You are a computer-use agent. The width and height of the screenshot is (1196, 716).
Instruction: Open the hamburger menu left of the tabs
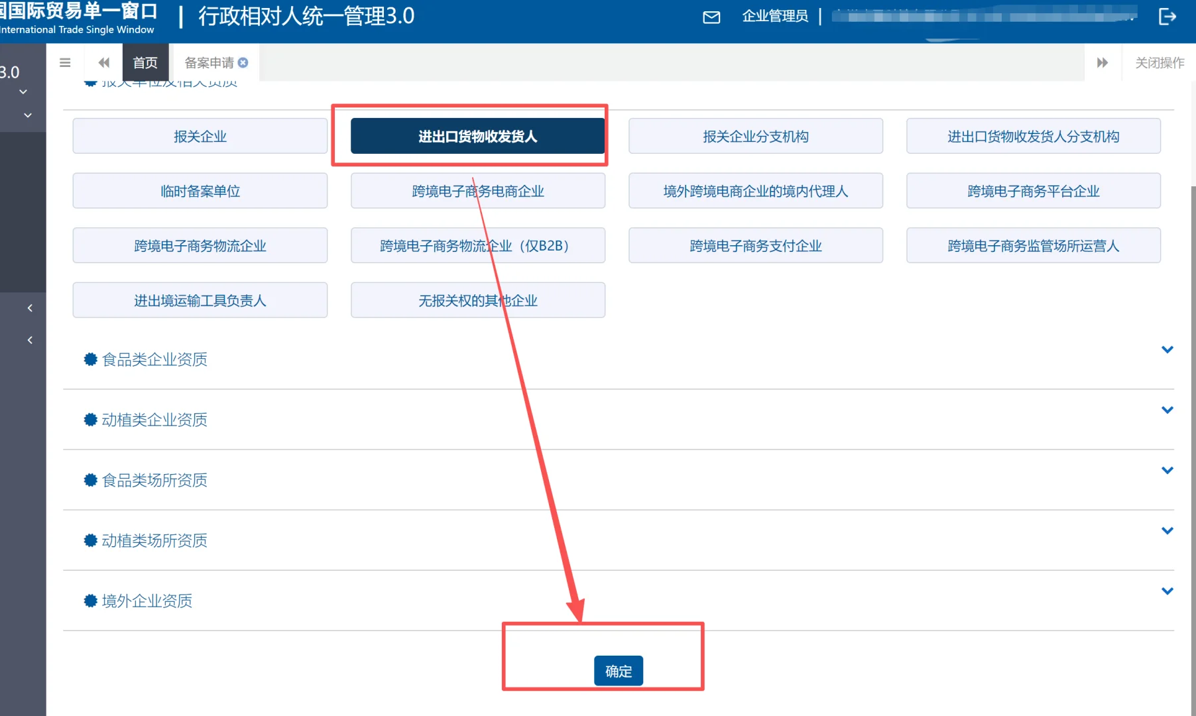64,62
